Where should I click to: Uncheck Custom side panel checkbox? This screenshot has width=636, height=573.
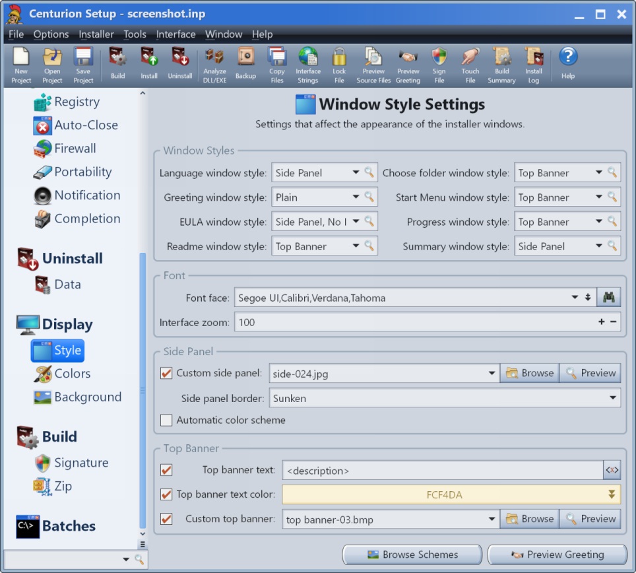(166, 373)
